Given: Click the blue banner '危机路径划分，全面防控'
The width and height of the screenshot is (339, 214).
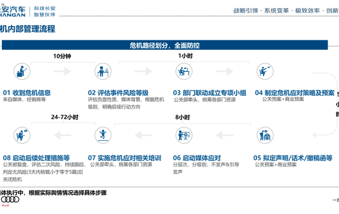Looking at the screenshot, I should click(165, 45).
